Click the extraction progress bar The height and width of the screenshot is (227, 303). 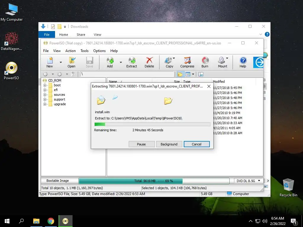[152, 124]
